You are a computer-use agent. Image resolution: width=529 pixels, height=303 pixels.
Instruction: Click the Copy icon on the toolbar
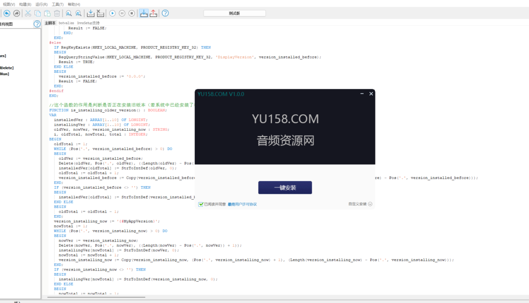click(37, 13)
